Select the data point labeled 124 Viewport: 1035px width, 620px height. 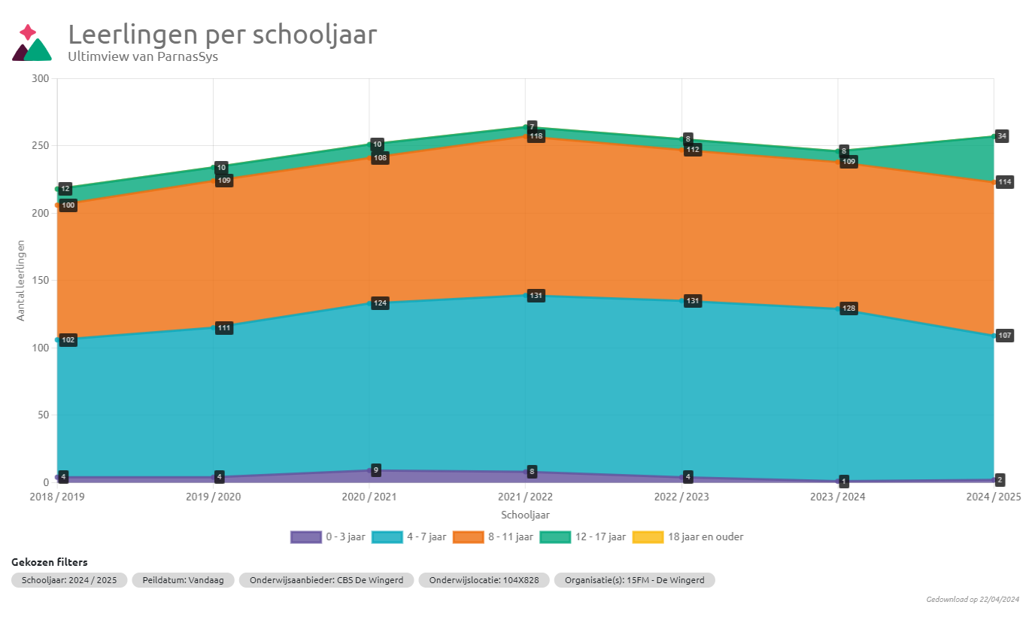380,303
